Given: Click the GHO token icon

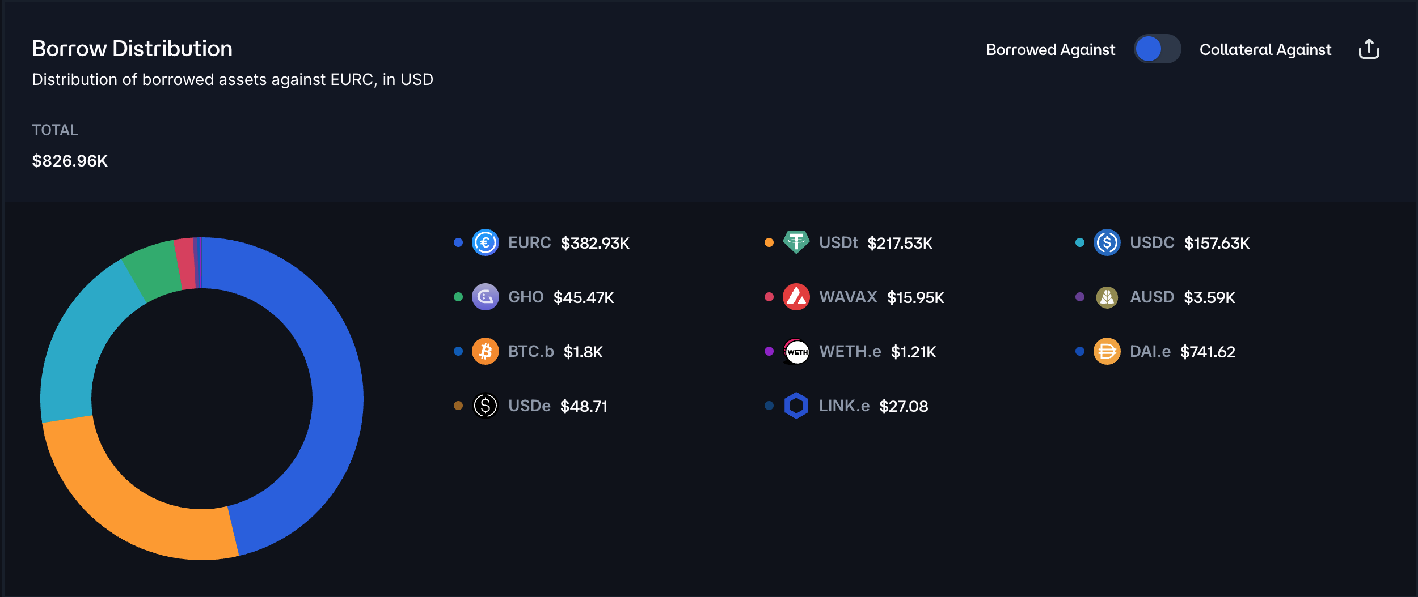Looking at the screenshot, I should click(x=485, y=297).
